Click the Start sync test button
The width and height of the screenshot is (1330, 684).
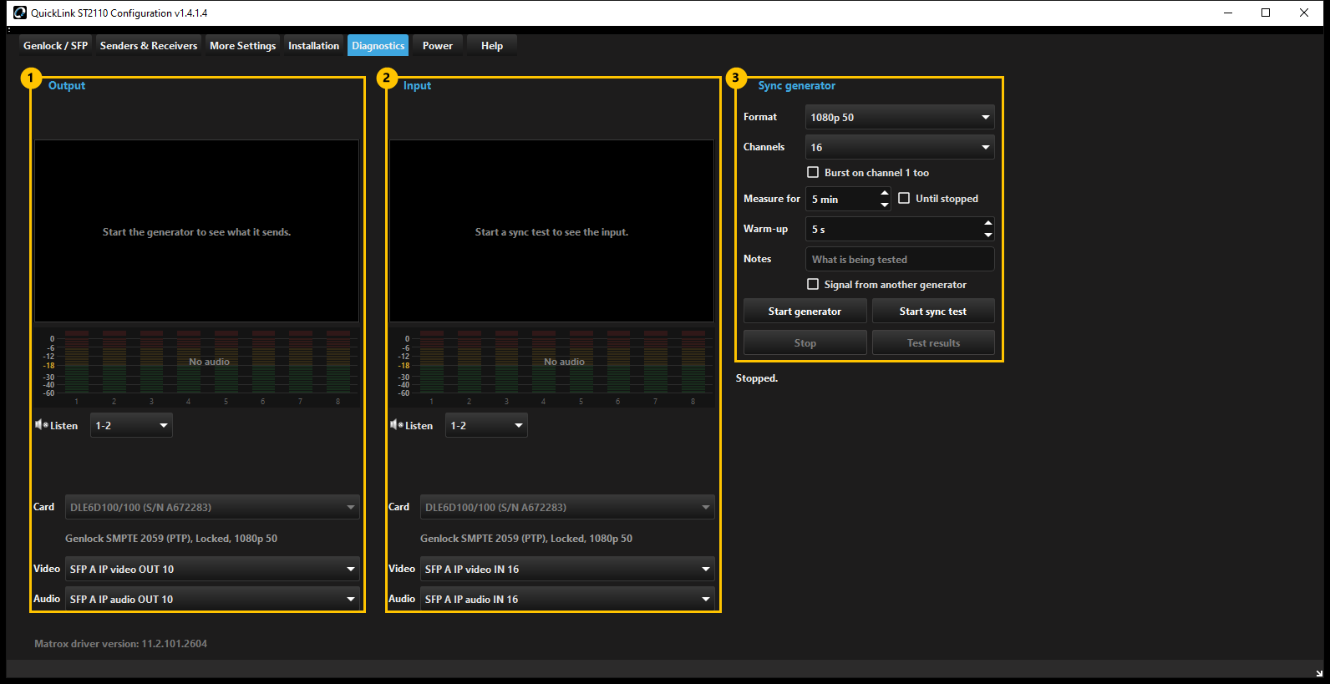click(x=933, y=311)
